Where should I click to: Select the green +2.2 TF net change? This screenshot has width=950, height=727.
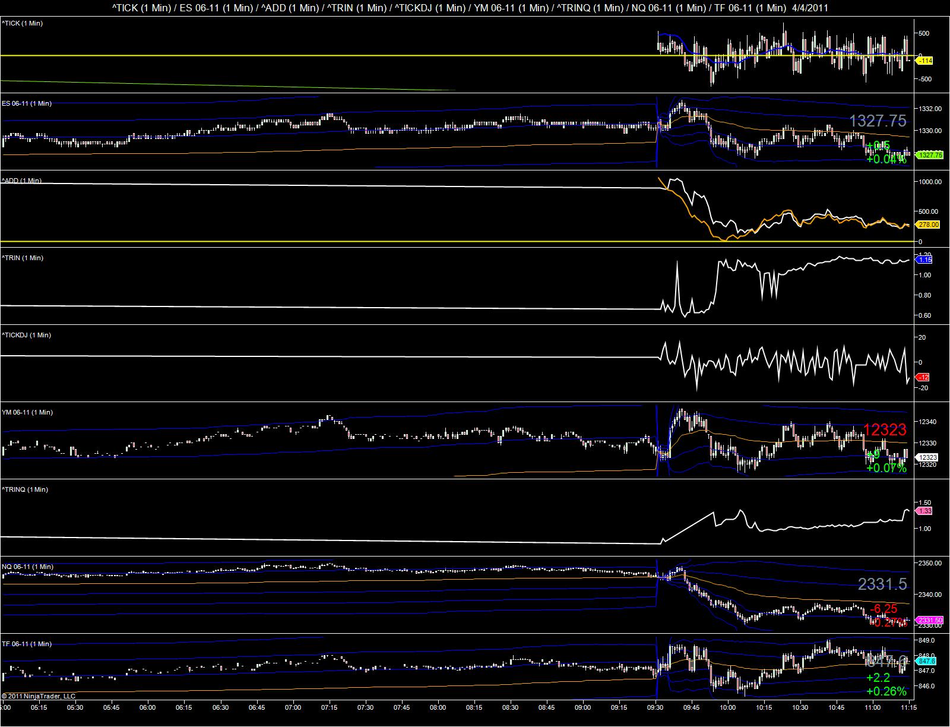point(878,678)
